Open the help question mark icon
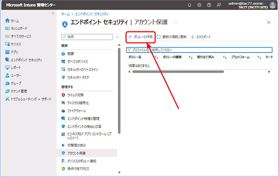 click(x=209, y=5)
